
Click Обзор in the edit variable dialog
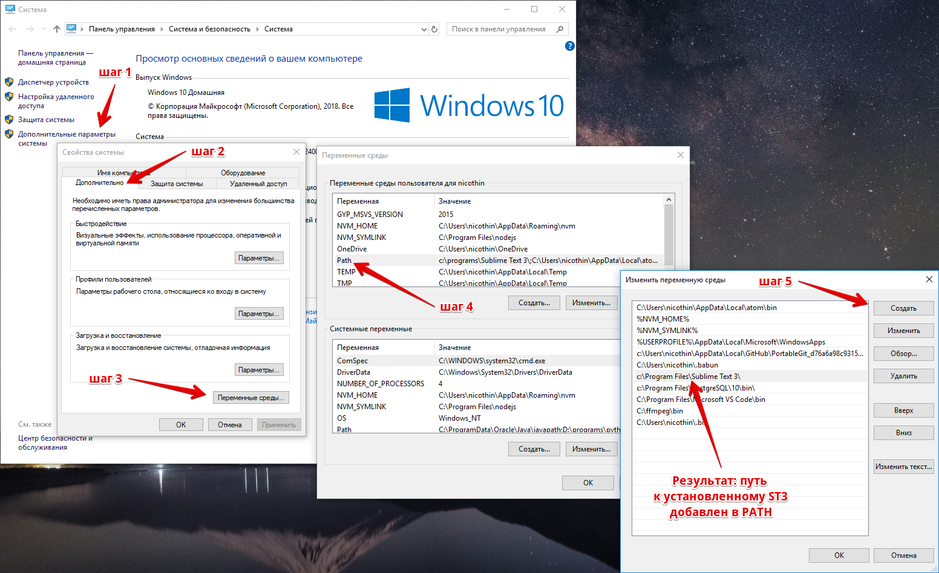click(x=903, y=354)
